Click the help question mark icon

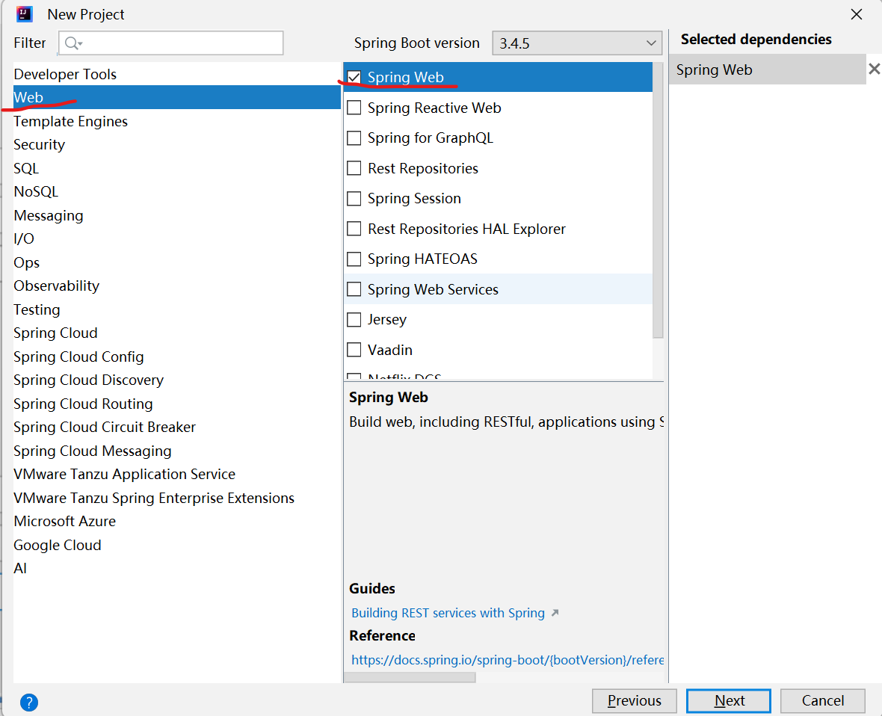pos(28,702)
